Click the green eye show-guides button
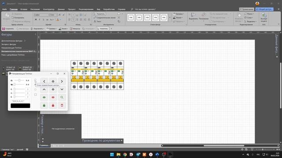This screenshot has height=158, width=282. click(x=44, y=97)
